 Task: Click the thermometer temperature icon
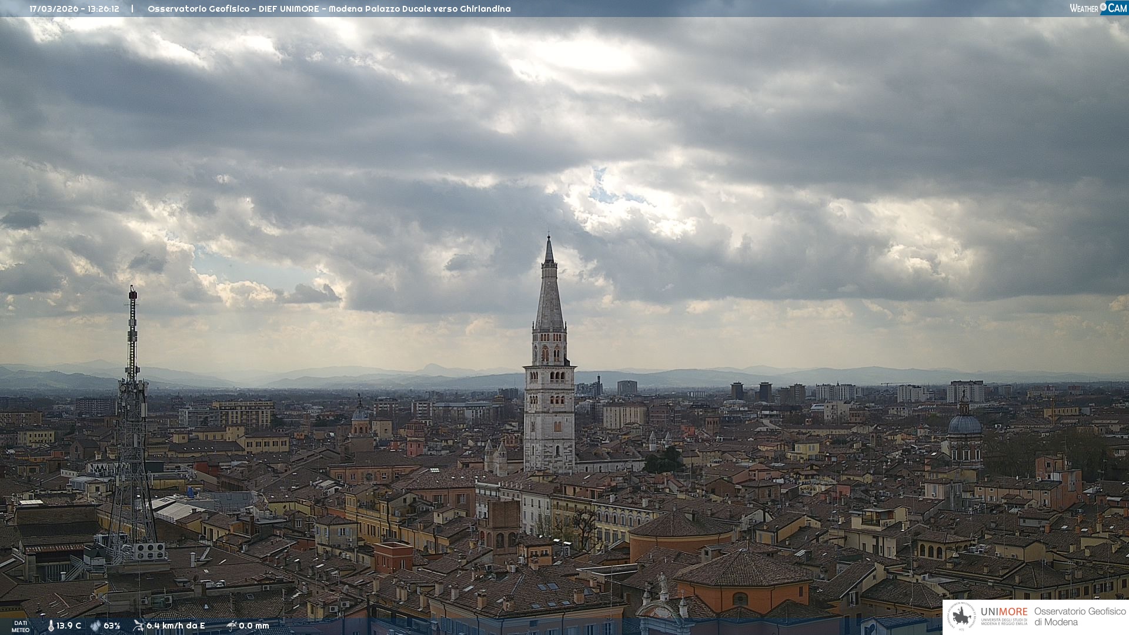coord(51,626)
